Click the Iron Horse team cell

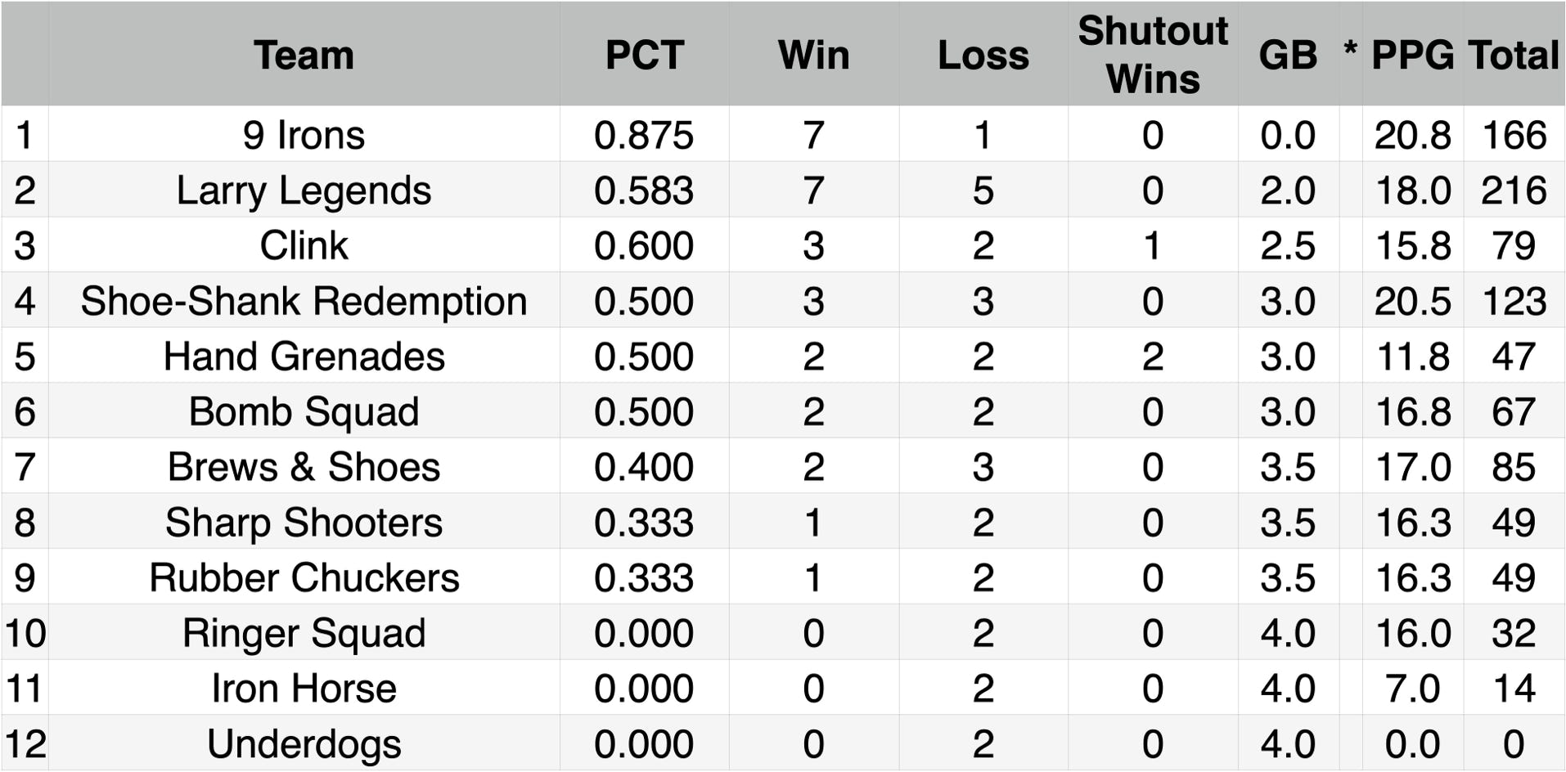click(304, 689)
